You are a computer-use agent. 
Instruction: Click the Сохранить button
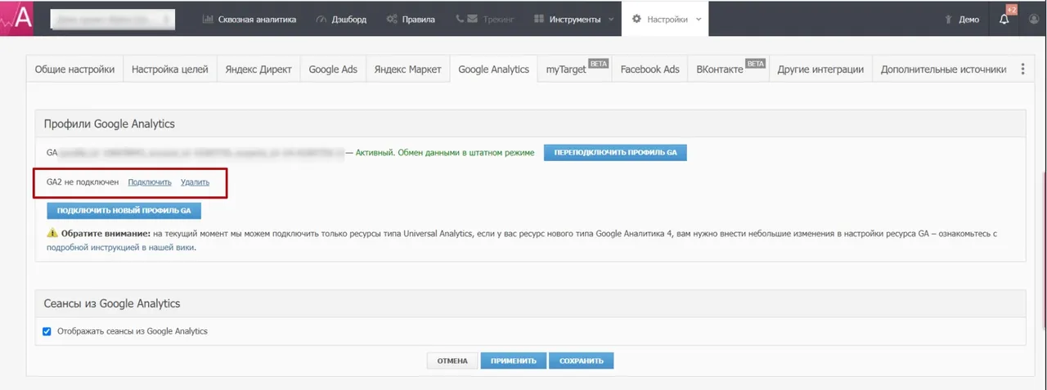tap(581, 361)
